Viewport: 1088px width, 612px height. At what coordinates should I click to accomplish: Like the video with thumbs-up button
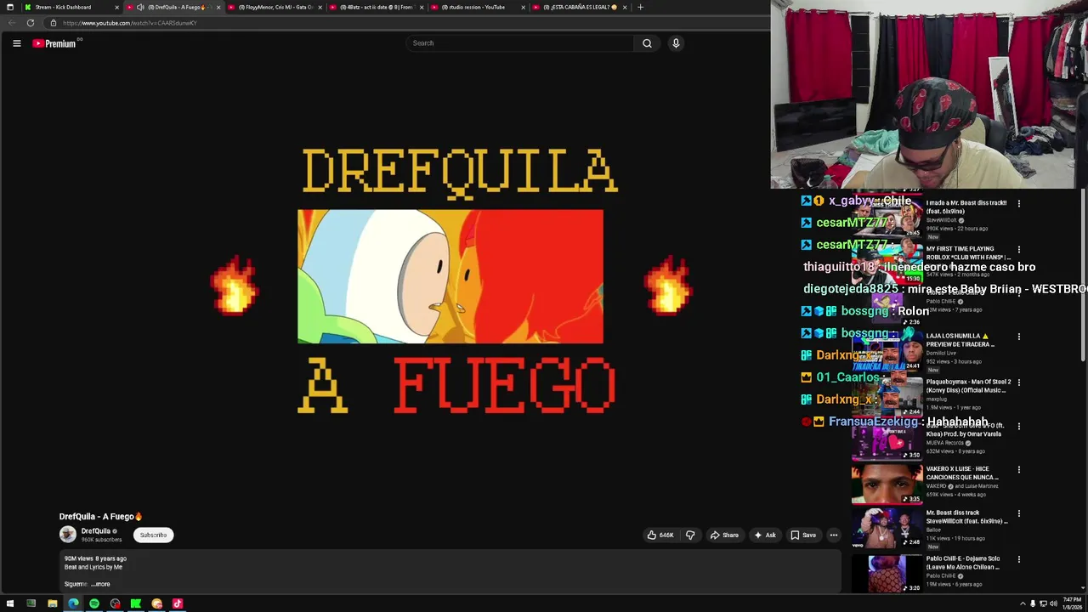[660, 535]
